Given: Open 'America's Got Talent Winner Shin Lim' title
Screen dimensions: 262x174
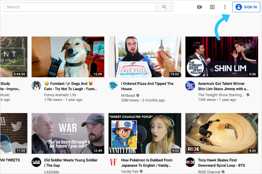Looking at the screenshot, I should pyautogui.click(x=223, y=86).
